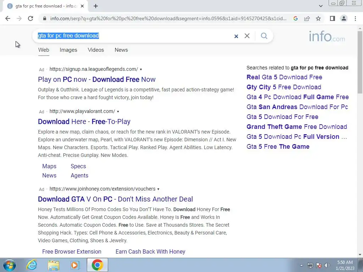Close the gta for pc free download tab
363x272 pixels.
[x=82, y=6]
